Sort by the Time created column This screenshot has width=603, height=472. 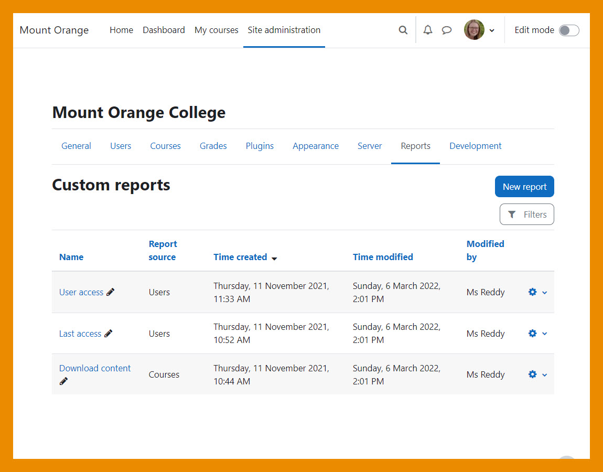coord(240,257)
